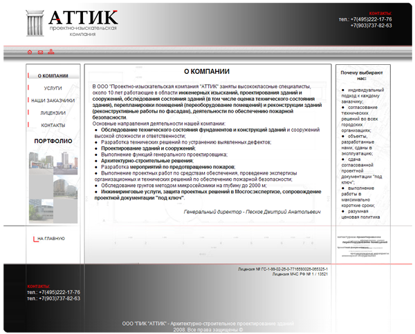Click the АТТИК logo title text
The image size is (415, 334).
pyautogui.click(x=84, y=17)
